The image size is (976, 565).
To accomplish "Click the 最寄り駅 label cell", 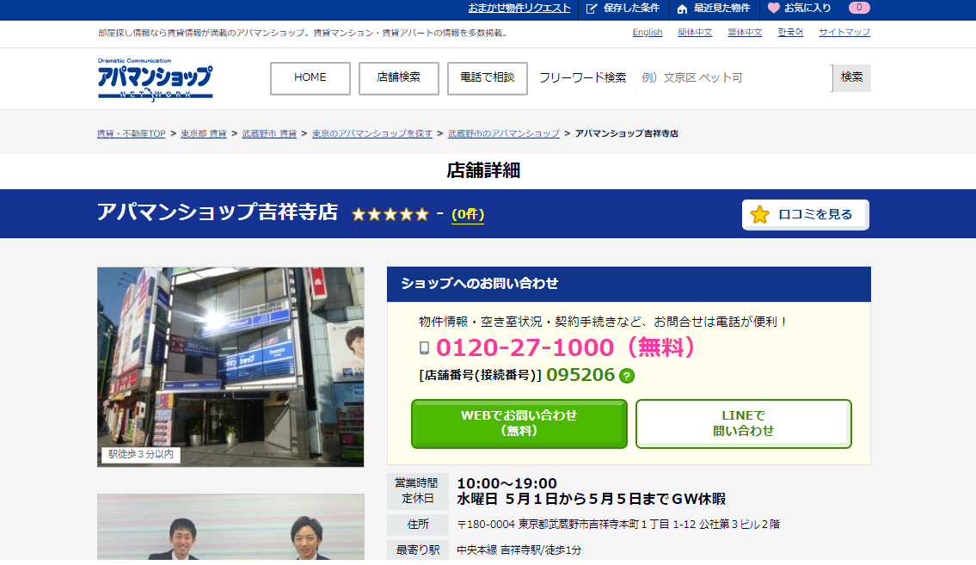I will pos(417,550).
